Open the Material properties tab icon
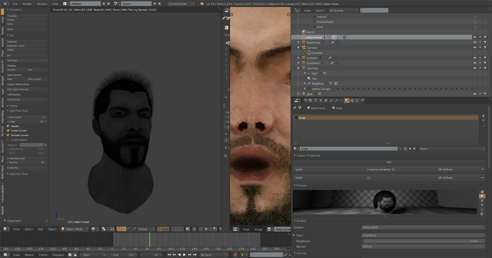492x258 pixels. click(347, 101)
